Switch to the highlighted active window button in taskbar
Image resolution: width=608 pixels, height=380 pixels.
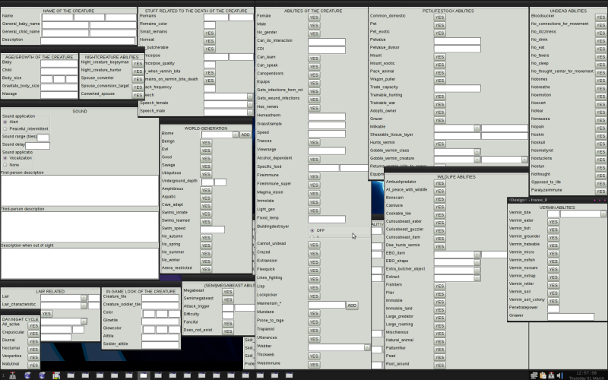(144, 375)
